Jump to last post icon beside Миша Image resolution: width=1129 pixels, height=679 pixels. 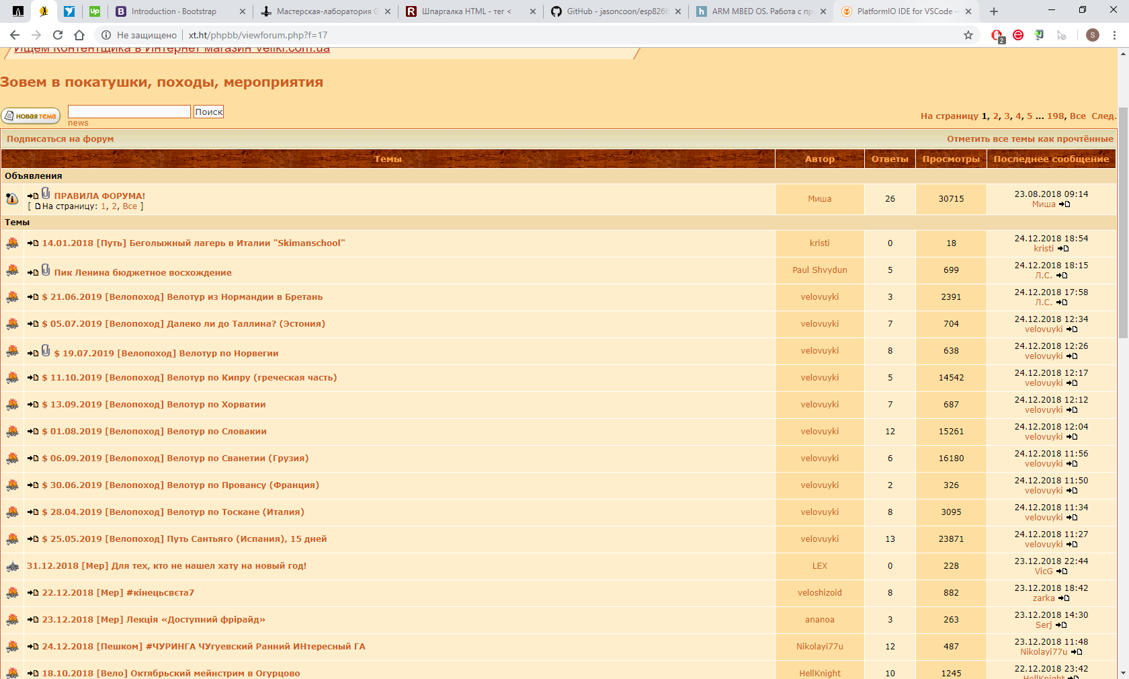click(1064, 204)
